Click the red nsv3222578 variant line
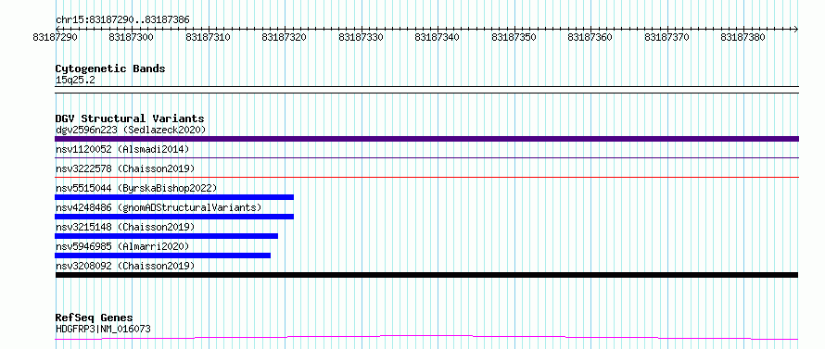Screen dimensions: 825x349 tap(426, 178)
